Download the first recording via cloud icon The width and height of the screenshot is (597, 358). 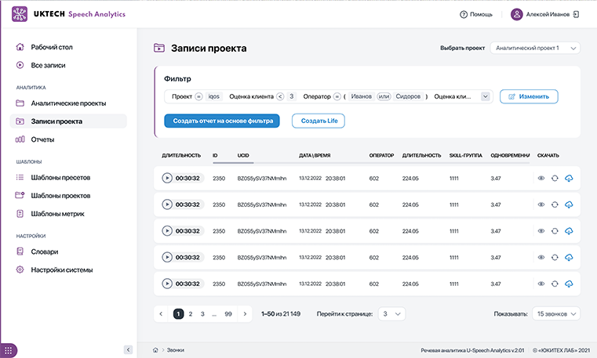pyautogui.click(x=570, y=178)
